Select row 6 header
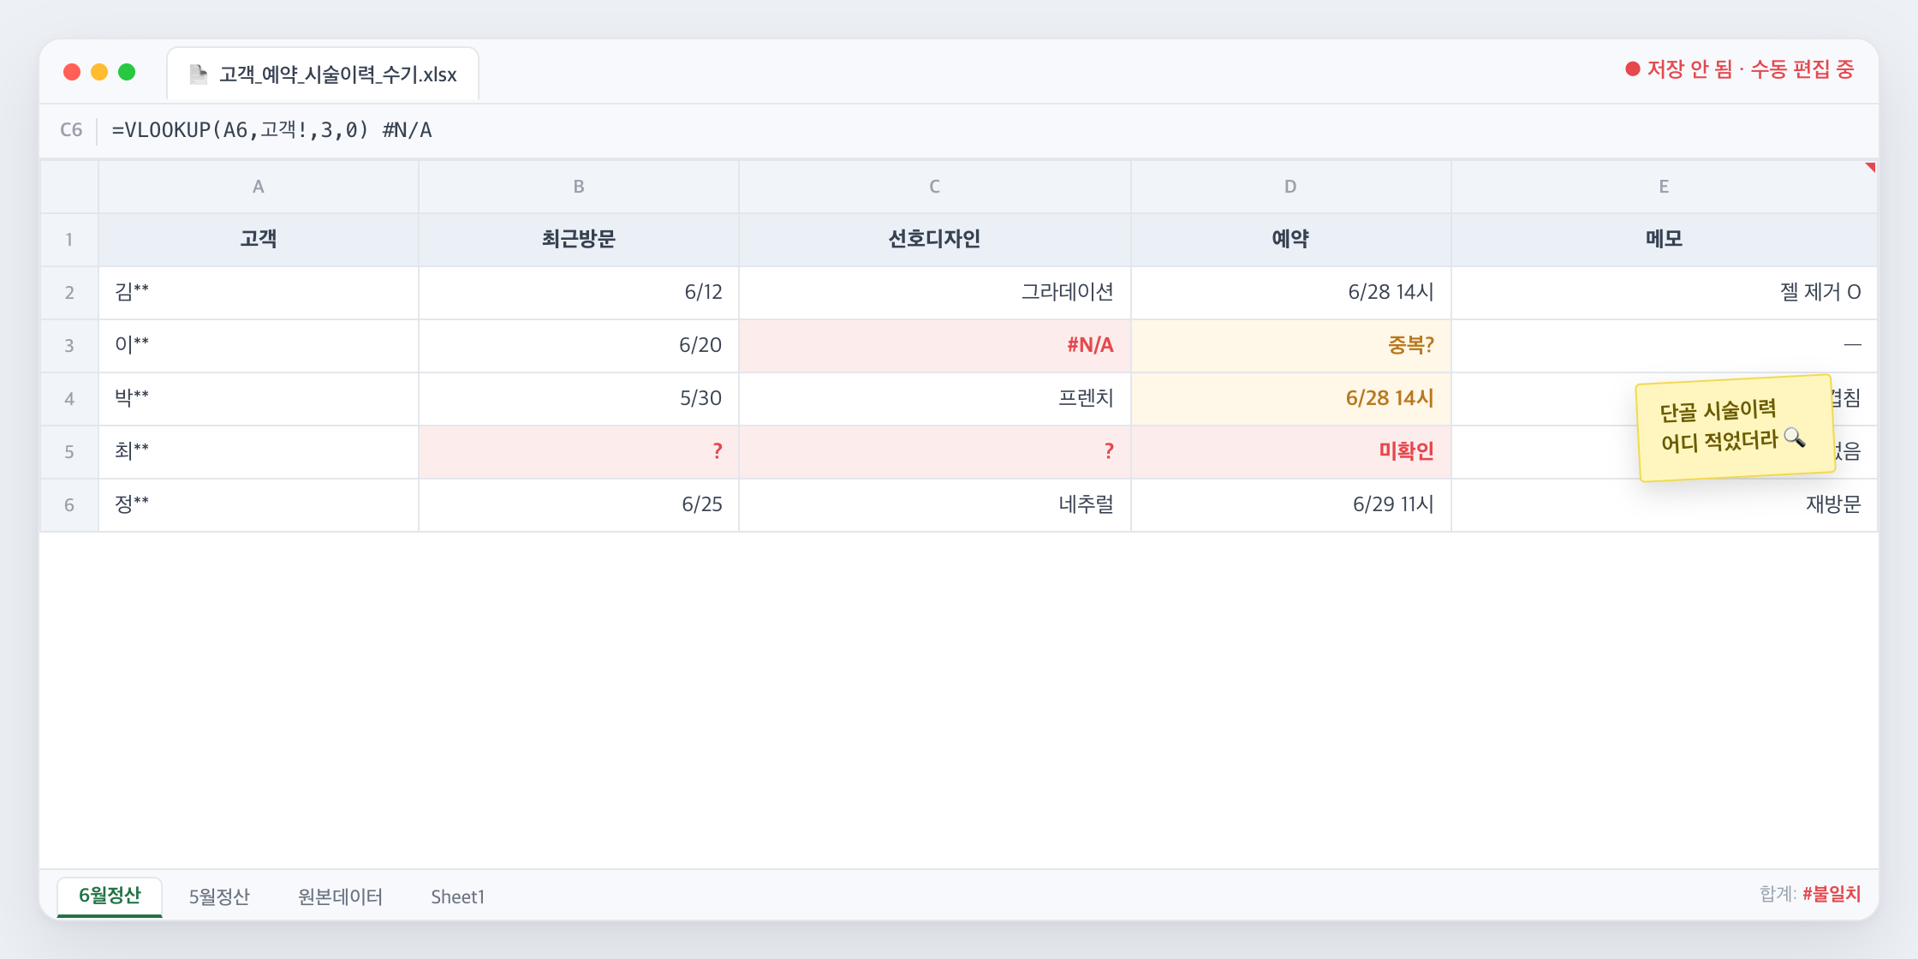The height and width of the screenshot is (959, 1918). [x=69, y=505]
